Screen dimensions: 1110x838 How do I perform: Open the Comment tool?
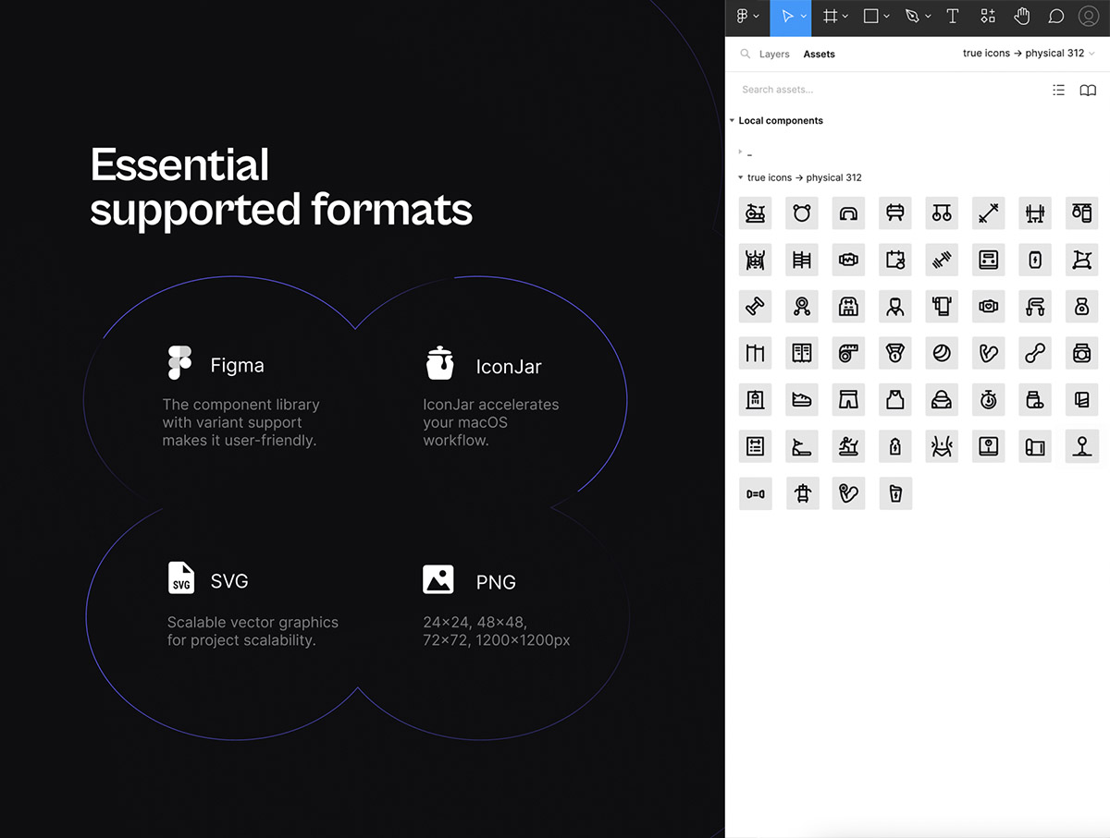click(x=1055, y=17)
